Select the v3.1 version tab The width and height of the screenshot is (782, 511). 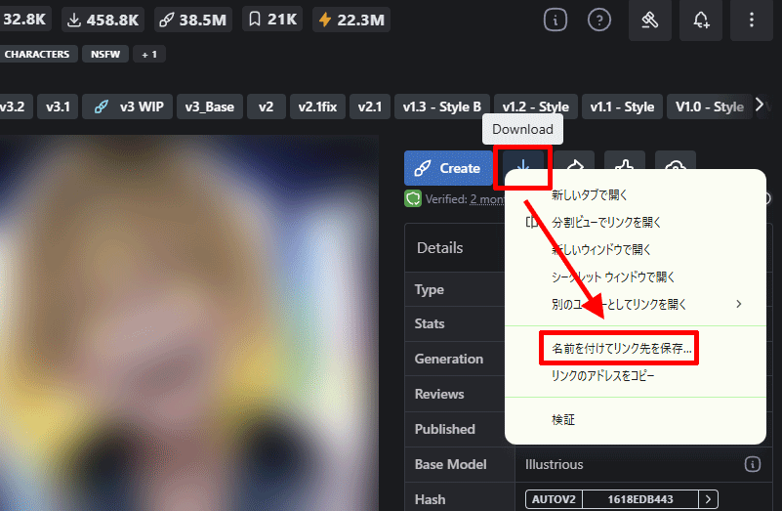click(x=58, y=106)
